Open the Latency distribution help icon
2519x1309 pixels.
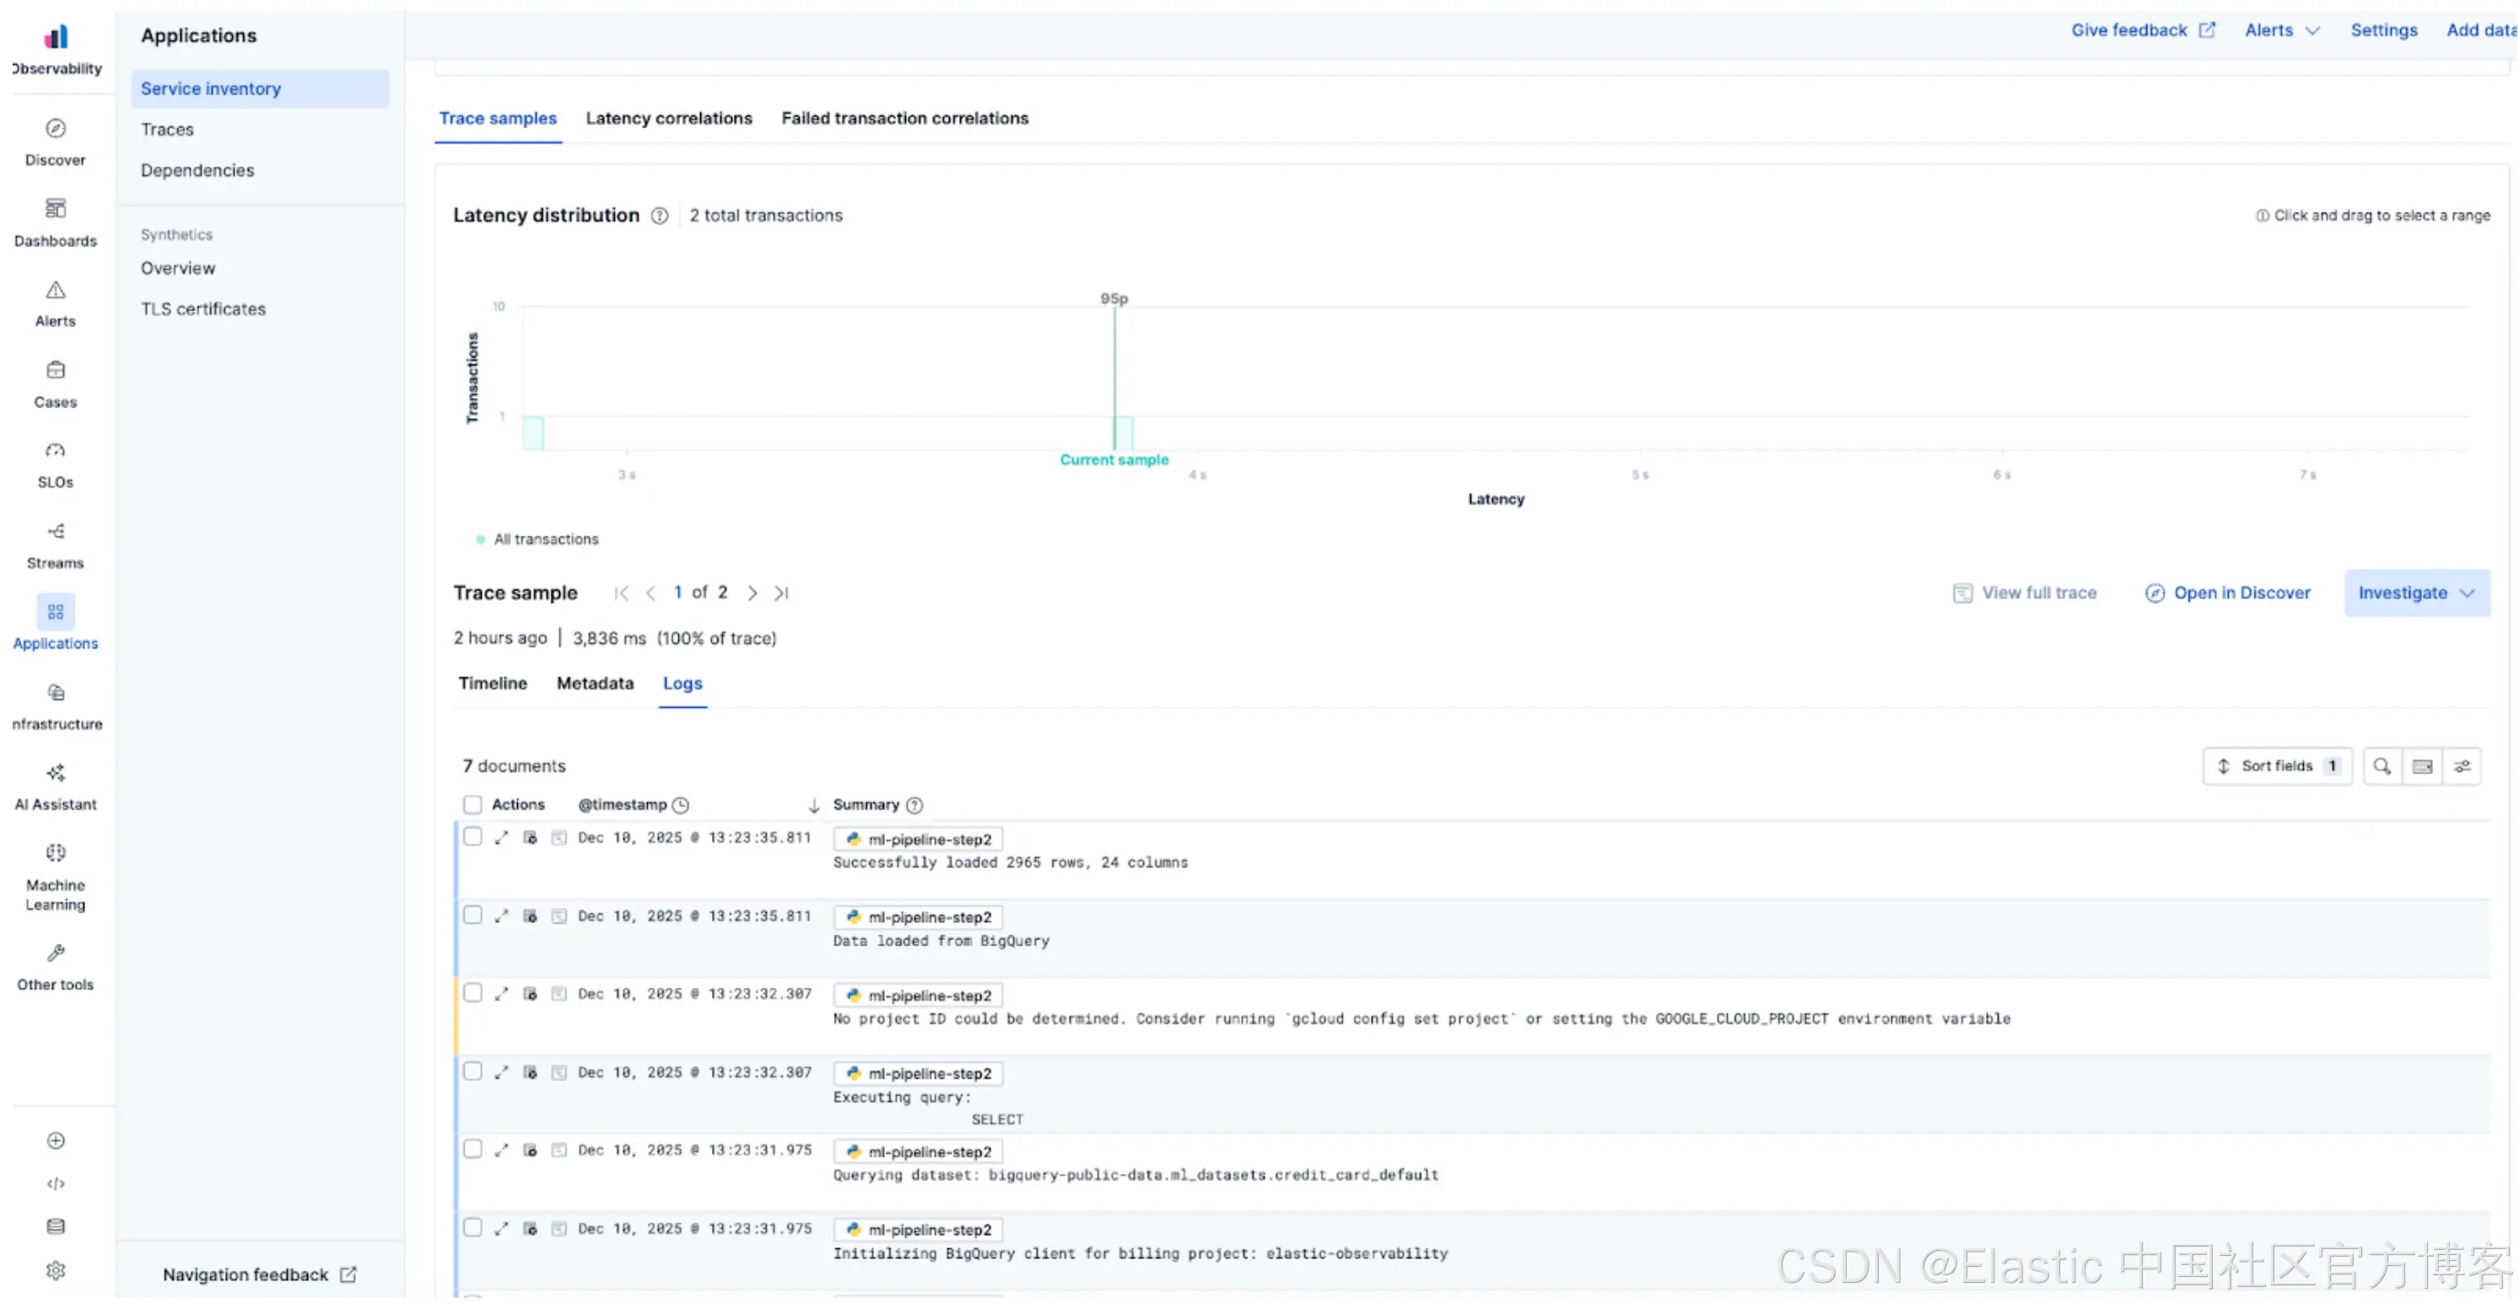(660, 215)
